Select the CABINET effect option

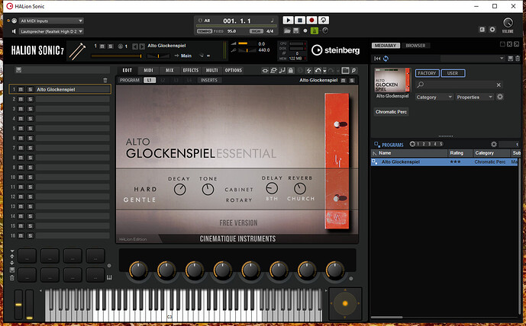coord(239,190)
